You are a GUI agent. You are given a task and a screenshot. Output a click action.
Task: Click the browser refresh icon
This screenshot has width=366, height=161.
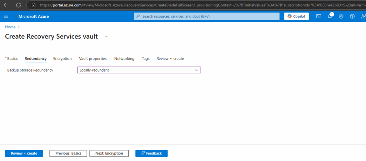coord(18,5)
